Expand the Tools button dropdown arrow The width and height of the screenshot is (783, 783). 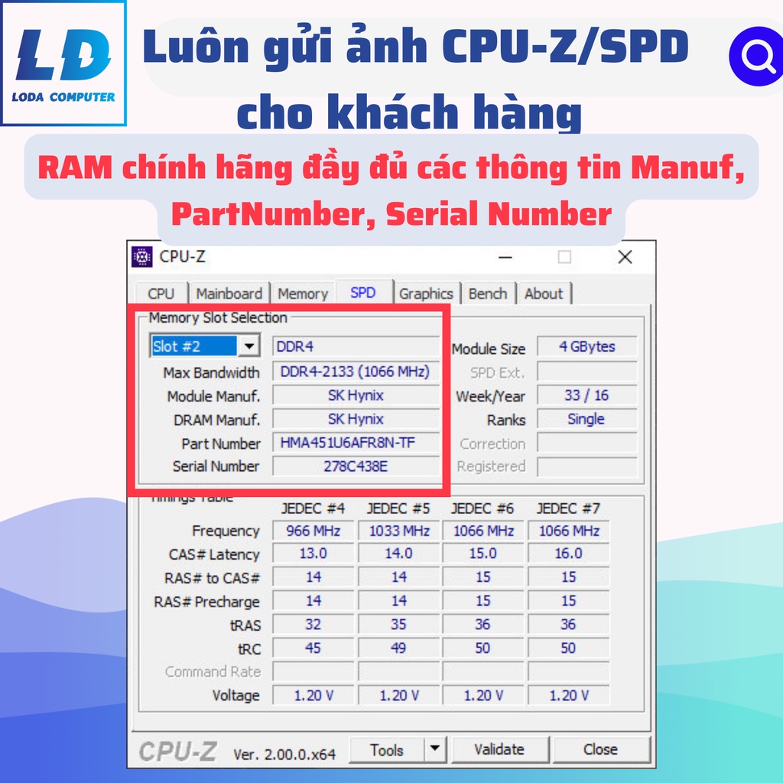point(434,749)
